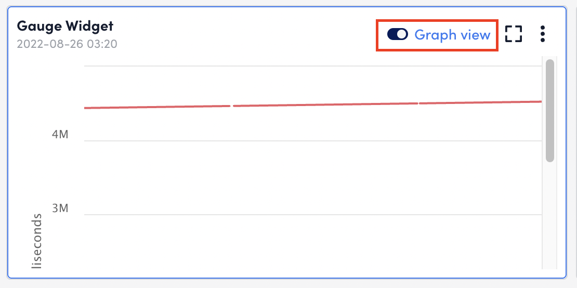Click the gap between first and middle line segments

(x=232, y=106)
